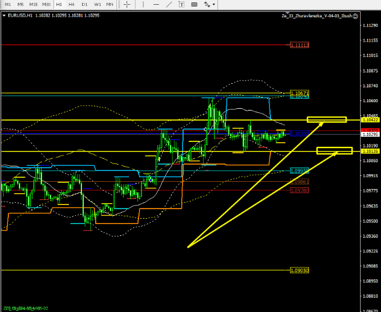Select the rectangle shape tool
The image size is (381, 312).
tap(194, 4)
